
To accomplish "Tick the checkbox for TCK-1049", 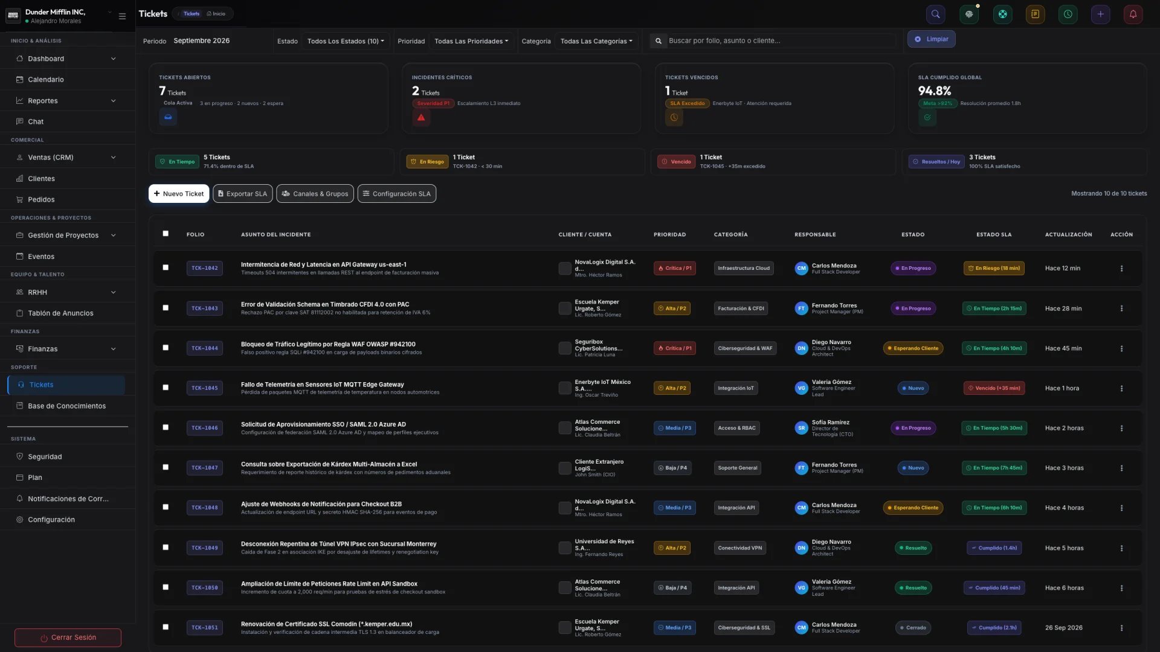I will [166, 548].
